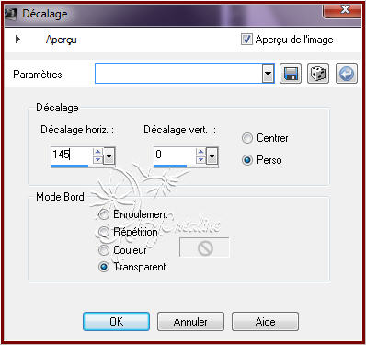Choose the Transparent edge mode

point(104,267)
